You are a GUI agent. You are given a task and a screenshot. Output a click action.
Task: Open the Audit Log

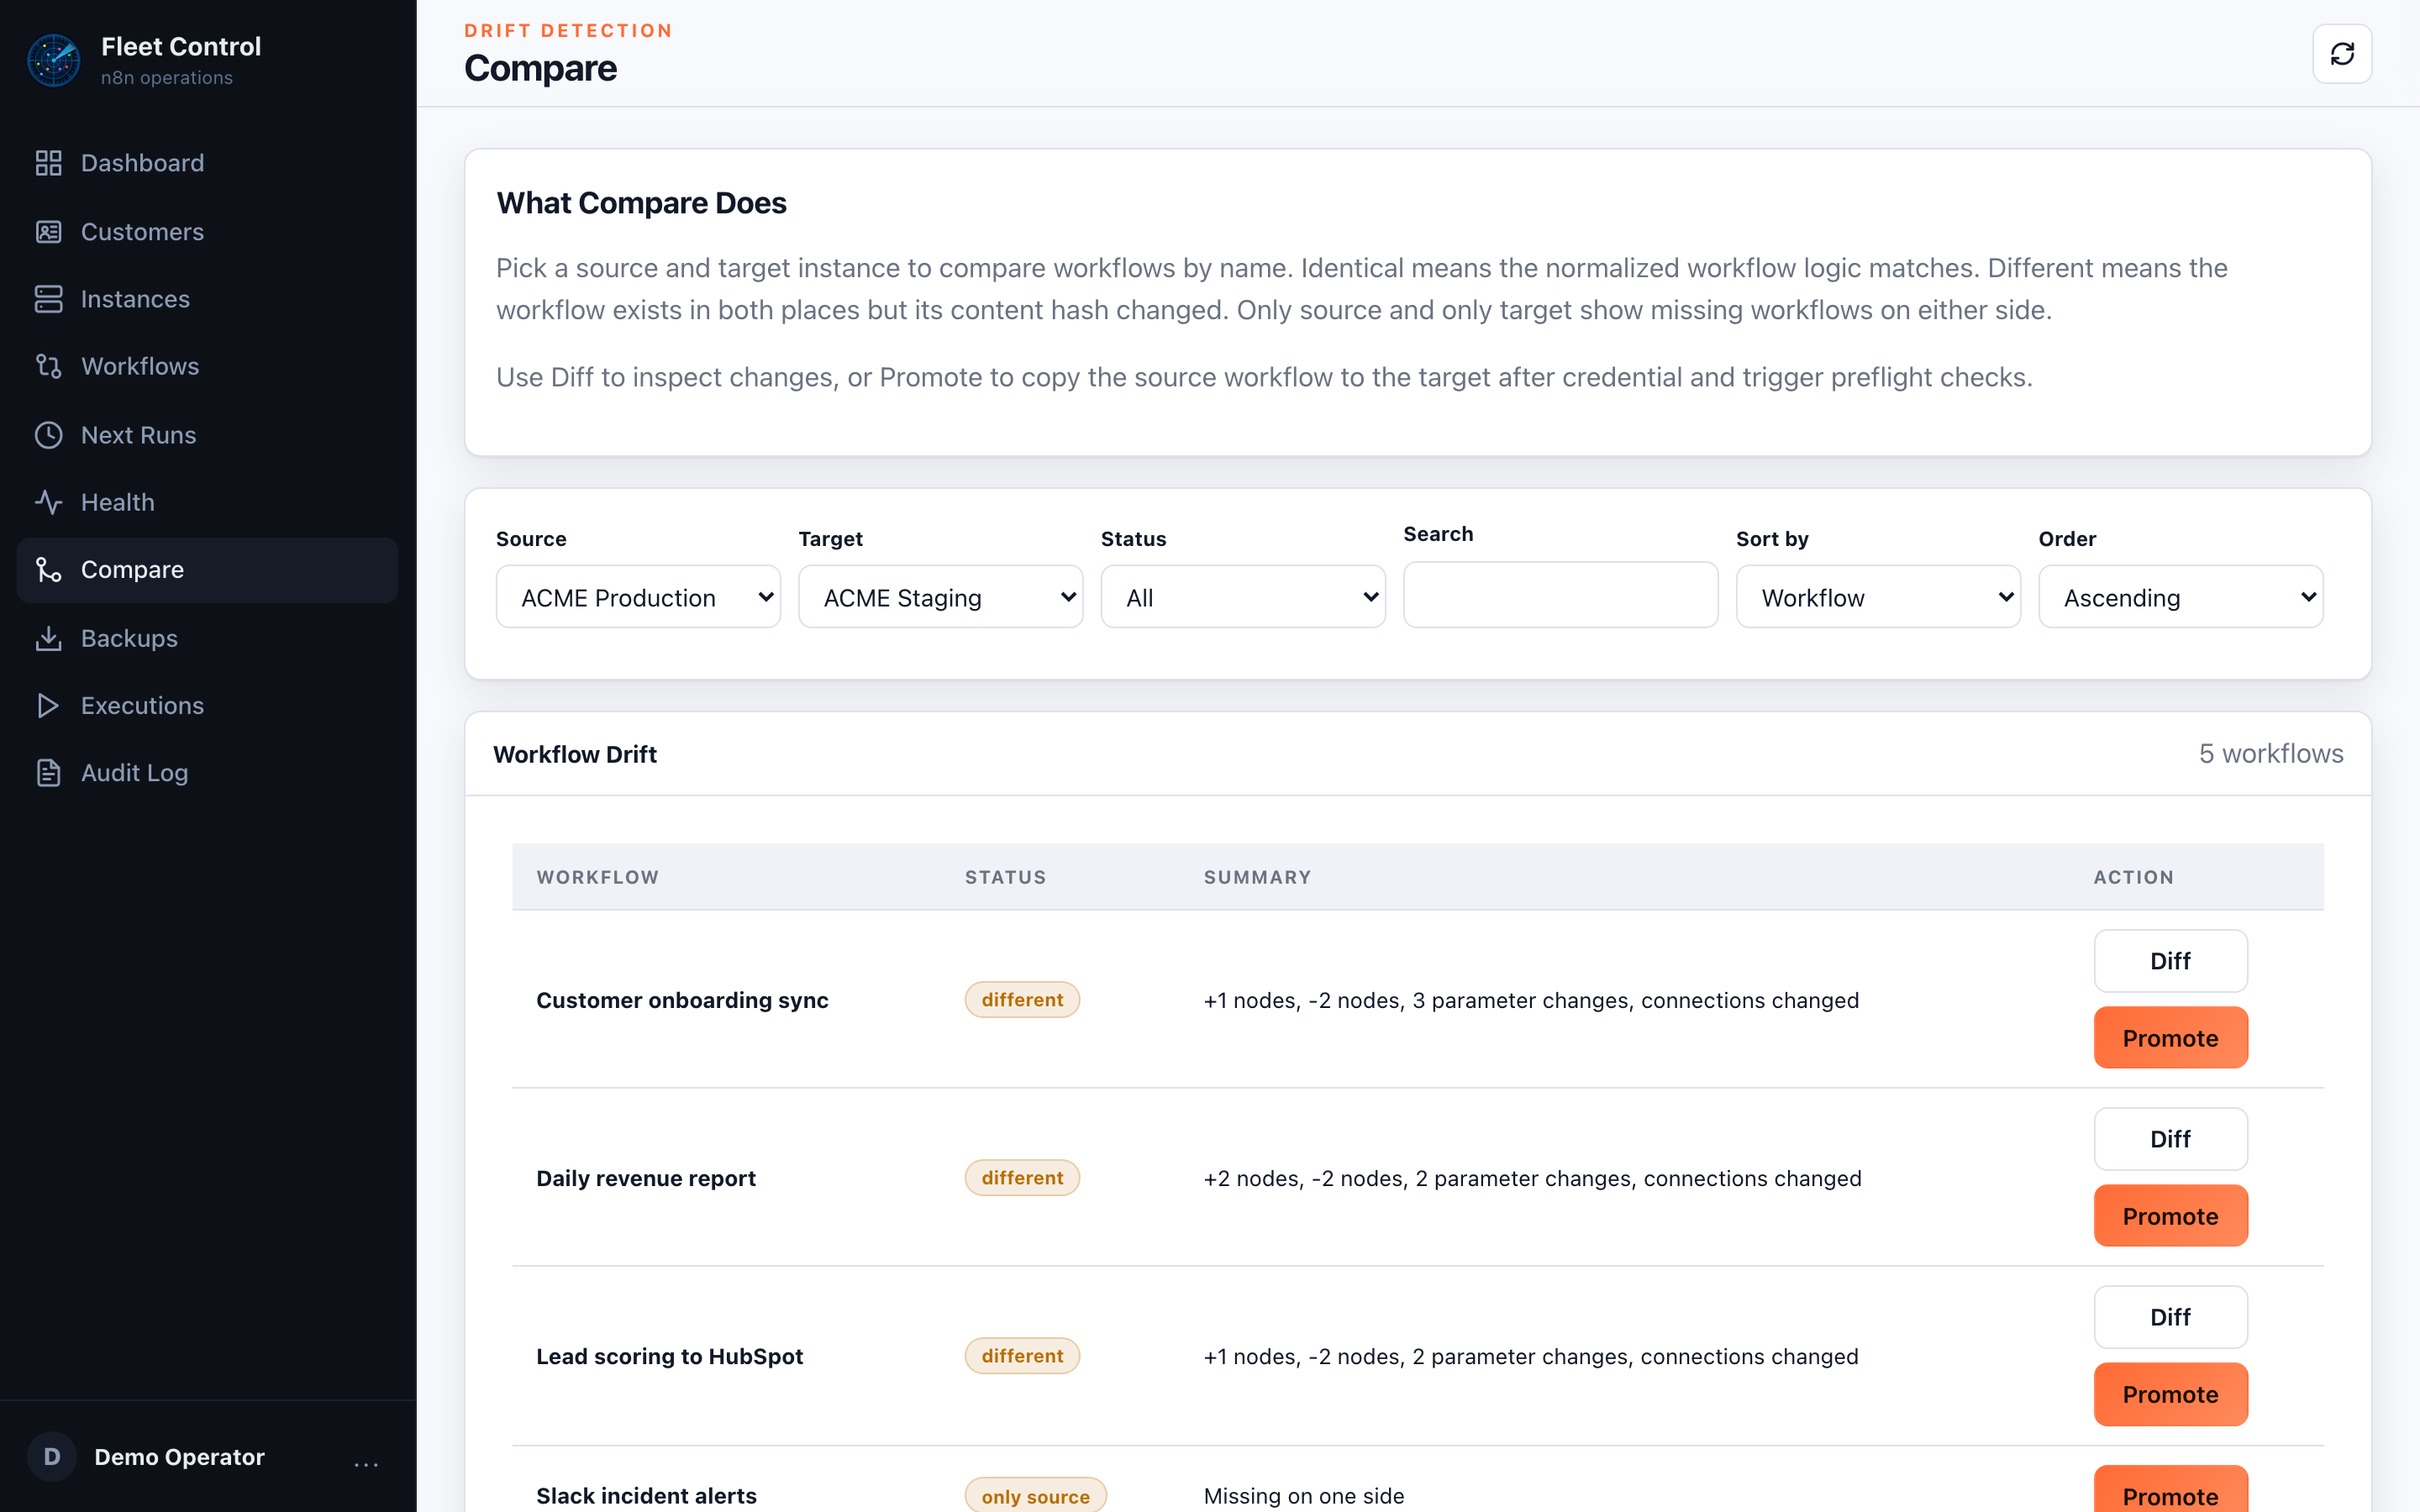[207, 773]
